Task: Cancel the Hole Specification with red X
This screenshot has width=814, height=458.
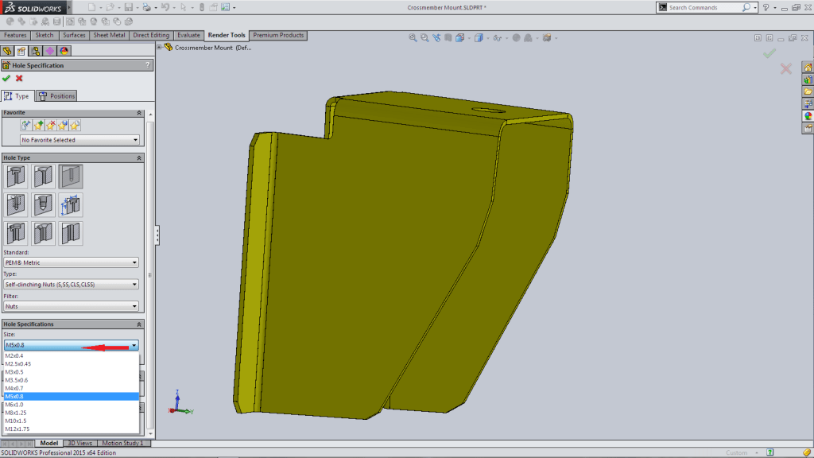Action: 18,78
